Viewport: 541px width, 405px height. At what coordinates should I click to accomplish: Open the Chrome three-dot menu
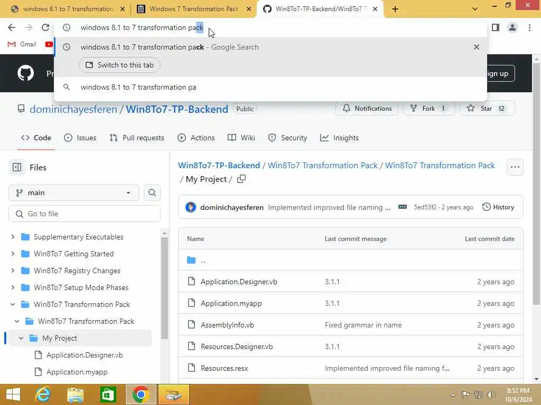tap(529, 27)
